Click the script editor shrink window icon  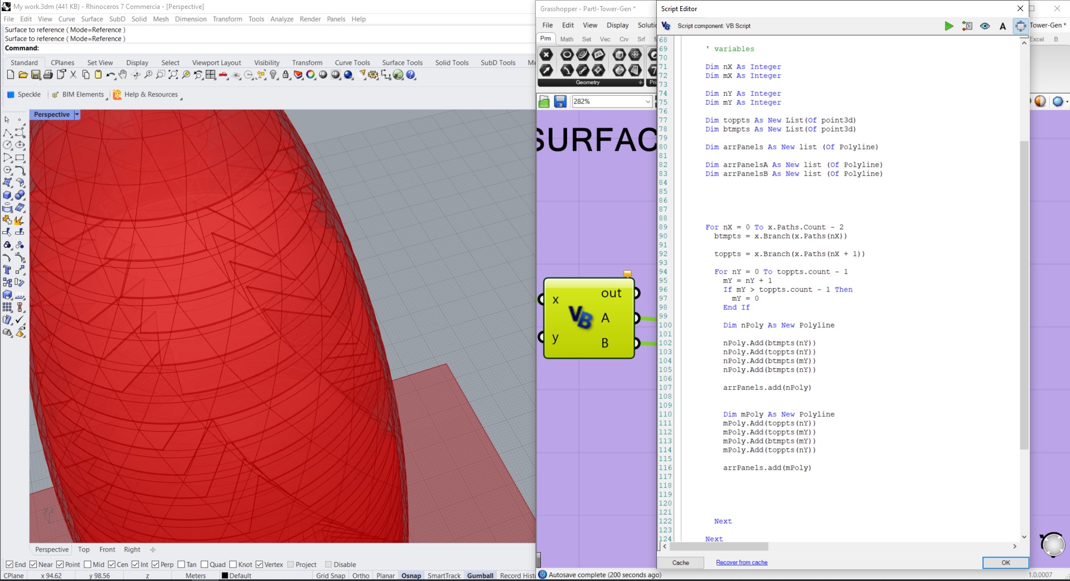pos(1020,26)
